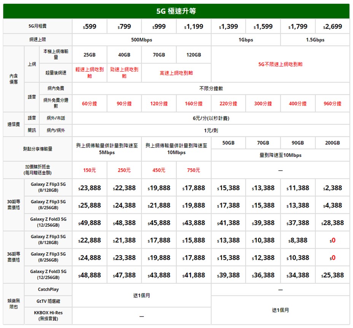Click the $23,888 Flip3 price
The image size is (353, 328).
pyautogui.click(x=90, y=188)
